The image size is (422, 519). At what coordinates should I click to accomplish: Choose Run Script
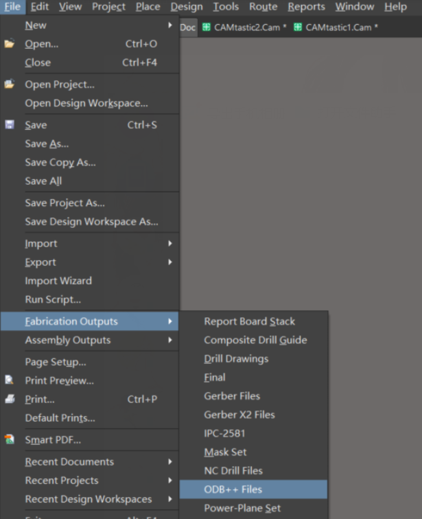point(90,299)
